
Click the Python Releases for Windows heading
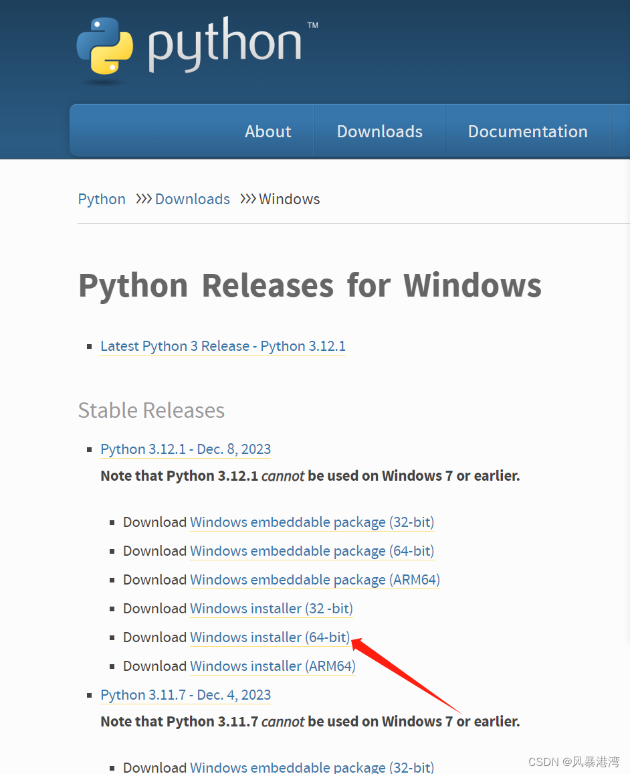[x=310, y=286]
